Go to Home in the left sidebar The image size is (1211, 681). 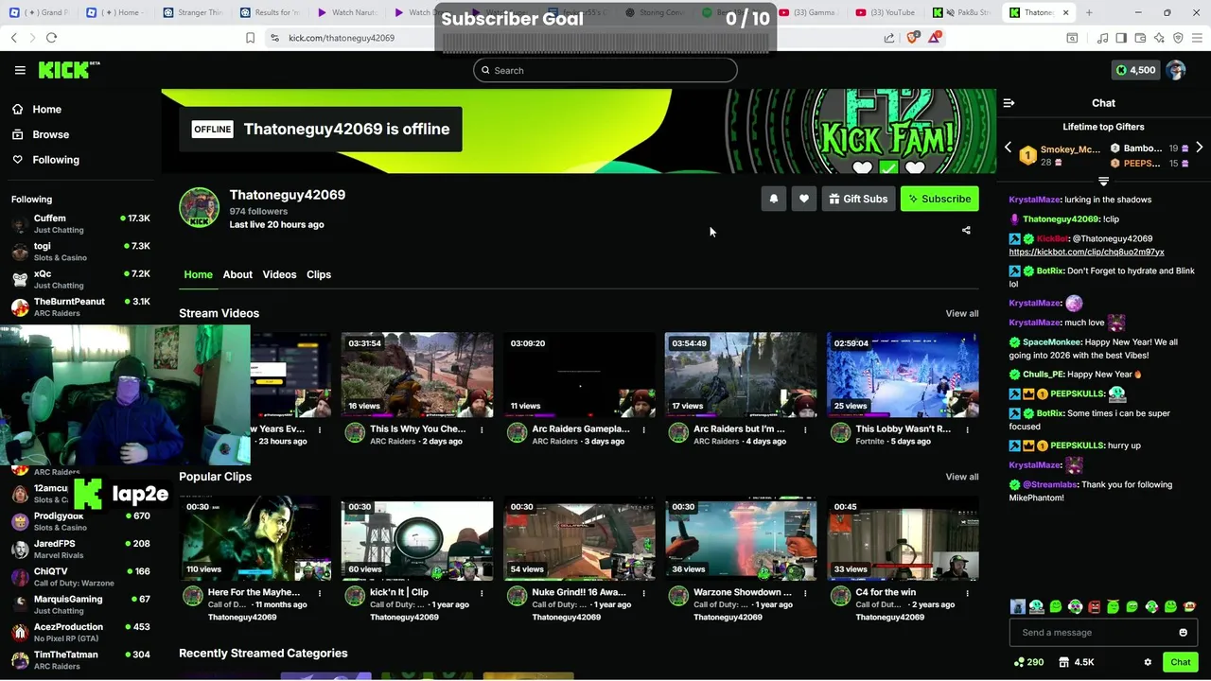click(x=46, y=109)
